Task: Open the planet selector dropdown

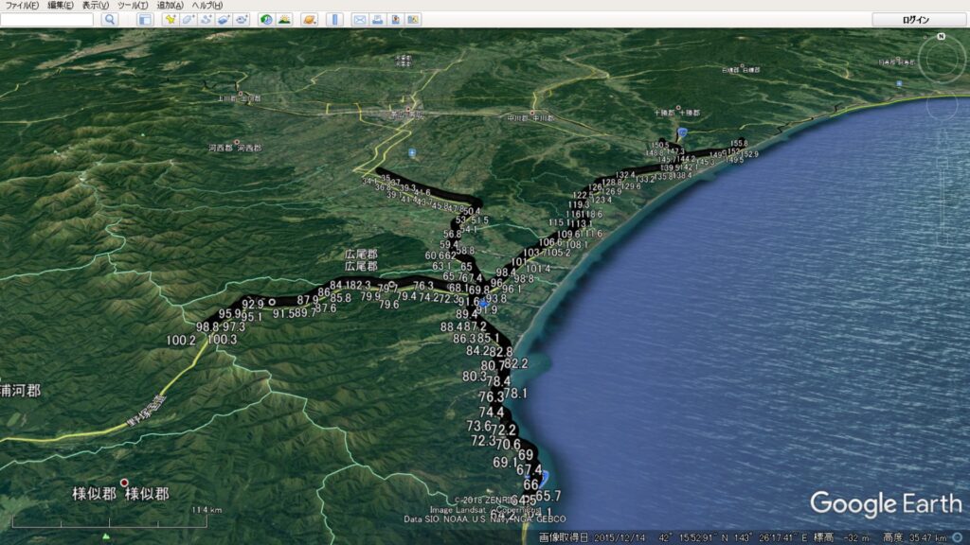Action: pos(310,20)
